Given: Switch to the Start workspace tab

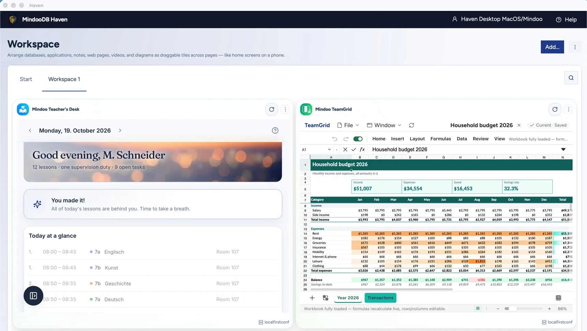Looking at the screenshot, I should point(26,79).
